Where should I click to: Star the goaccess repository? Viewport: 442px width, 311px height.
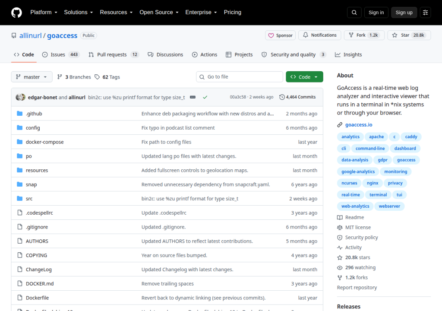pyautogui.click(x=409, y=35)
